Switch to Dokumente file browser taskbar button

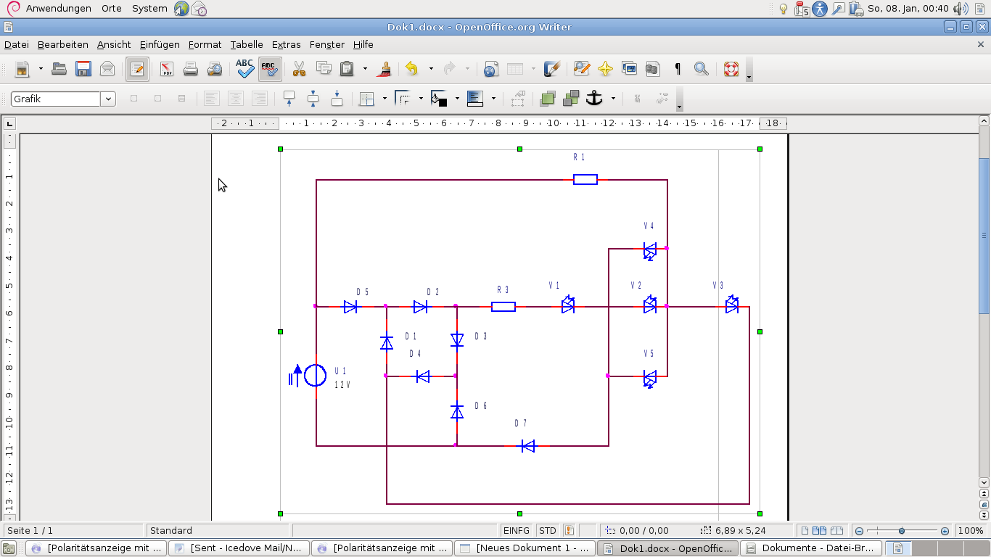(813, 548)
